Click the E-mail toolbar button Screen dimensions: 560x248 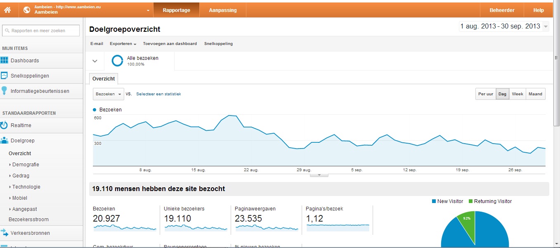[97, 44]
